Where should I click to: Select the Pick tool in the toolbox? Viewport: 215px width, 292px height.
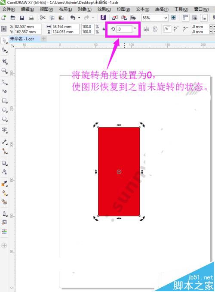4,40
